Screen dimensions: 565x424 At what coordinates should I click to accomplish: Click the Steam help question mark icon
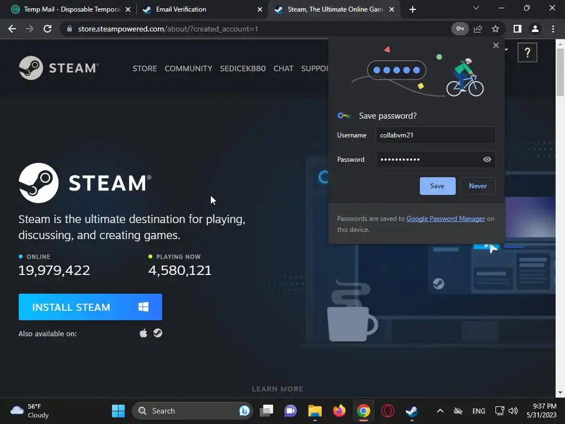tap(527, 52)
